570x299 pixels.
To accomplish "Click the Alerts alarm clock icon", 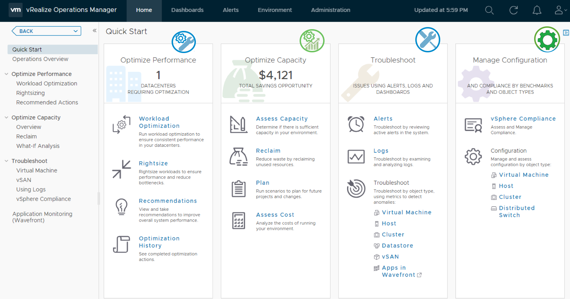I will tap(356, 124).
